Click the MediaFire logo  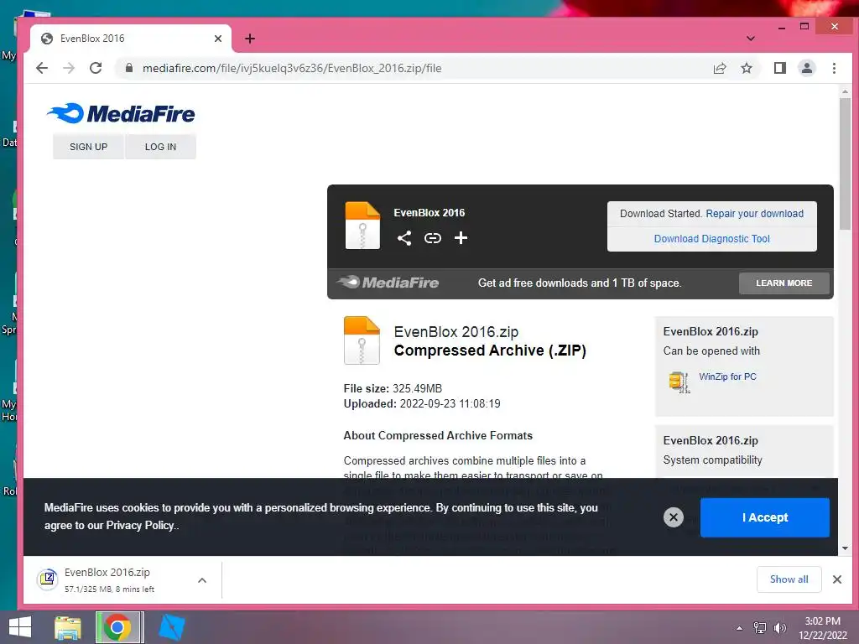(121, 113)
